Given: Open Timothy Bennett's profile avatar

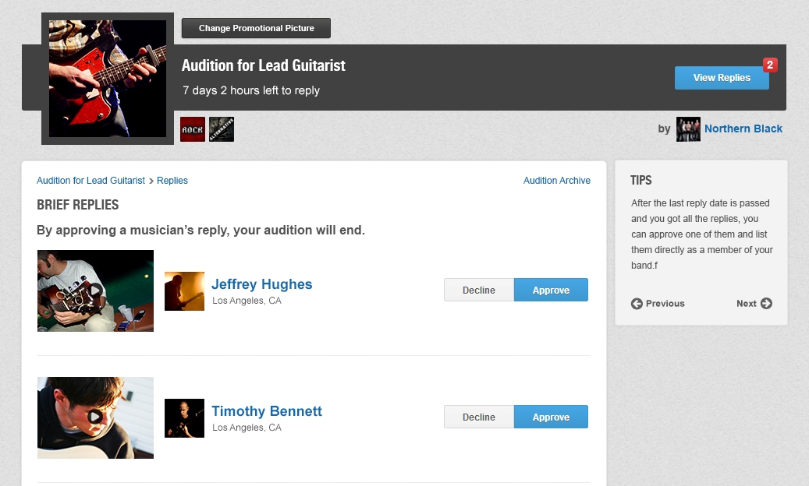Looking at the screenshot, I should point(184,418).
